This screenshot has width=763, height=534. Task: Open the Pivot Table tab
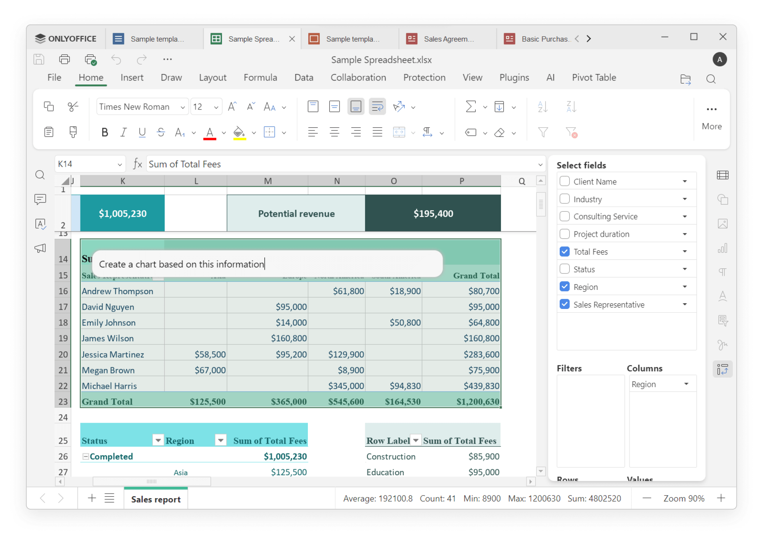tap(594, 77)
